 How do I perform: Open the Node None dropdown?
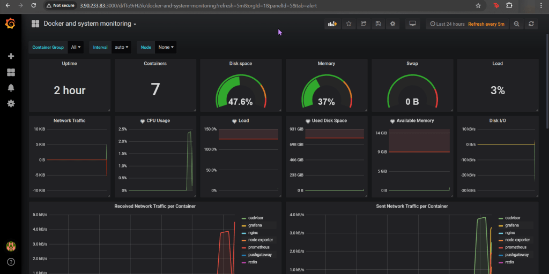(166, 47)
